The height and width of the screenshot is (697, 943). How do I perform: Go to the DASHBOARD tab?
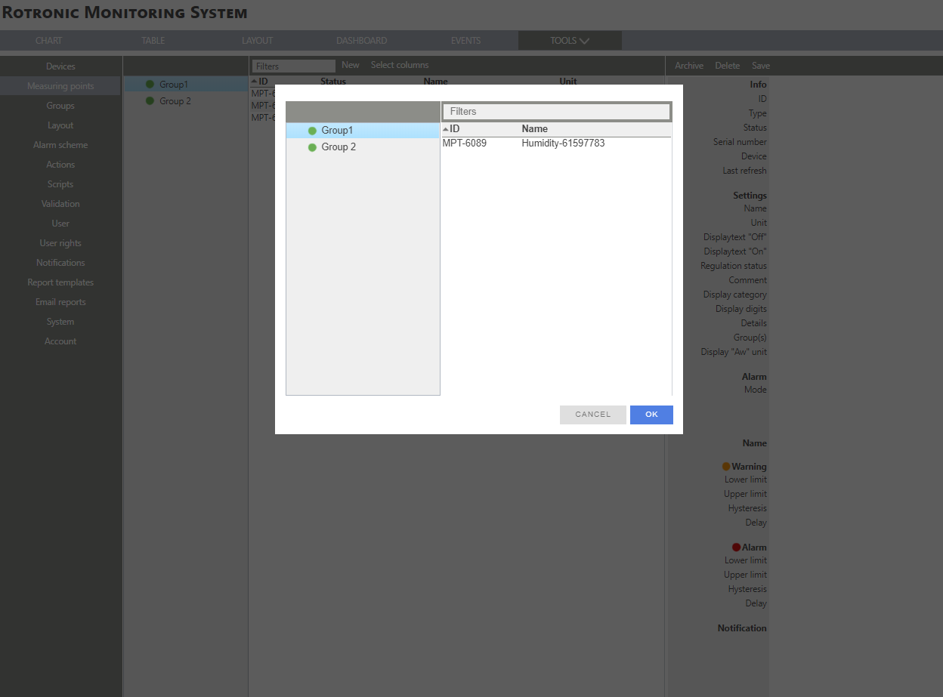pos(361,41)
